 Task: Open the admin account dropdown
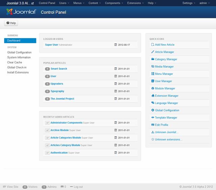[205, 3]
